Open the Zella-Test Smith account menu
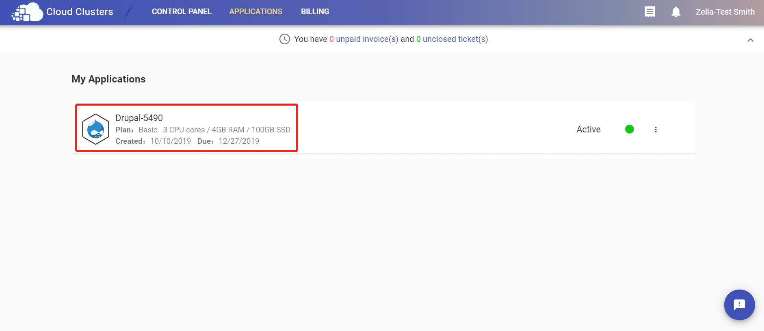 [x=725, y=12]
